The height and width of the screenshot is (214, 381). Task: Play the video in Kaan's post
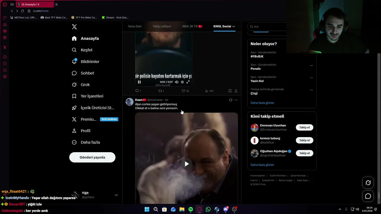[187, 164]
